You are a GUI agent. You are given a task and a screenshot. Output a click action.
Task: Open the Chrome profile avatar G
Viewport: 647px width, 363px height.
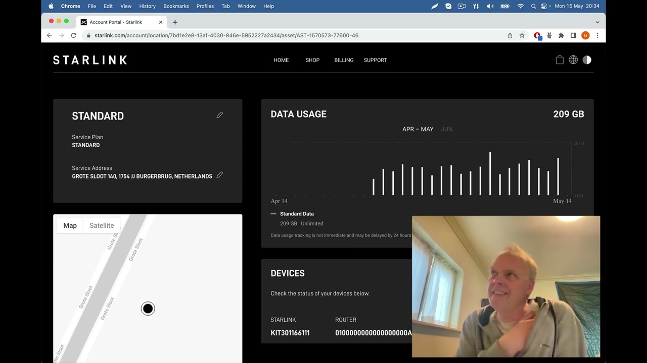(x=585, y=35)
